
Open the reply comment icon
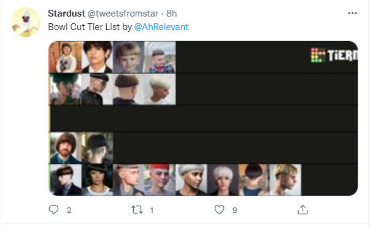[53, 210]
